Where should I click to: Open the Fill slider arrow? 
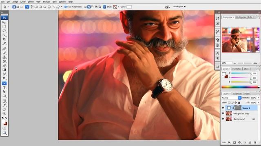tap(258, 103)
